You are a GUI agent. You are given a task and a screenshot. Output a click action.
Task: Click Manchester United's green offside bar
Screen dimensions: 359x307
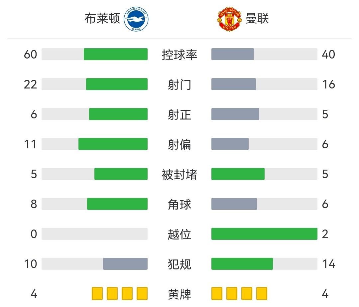pos(264,234)
